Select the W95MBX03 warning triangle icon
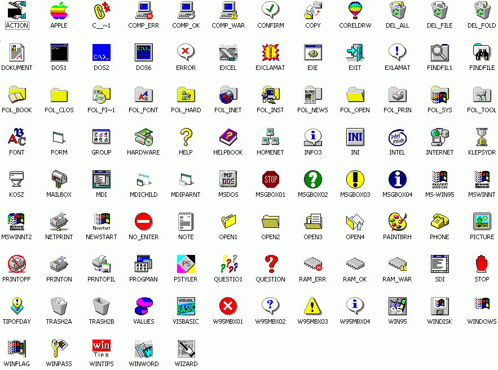 coord(312,306)
